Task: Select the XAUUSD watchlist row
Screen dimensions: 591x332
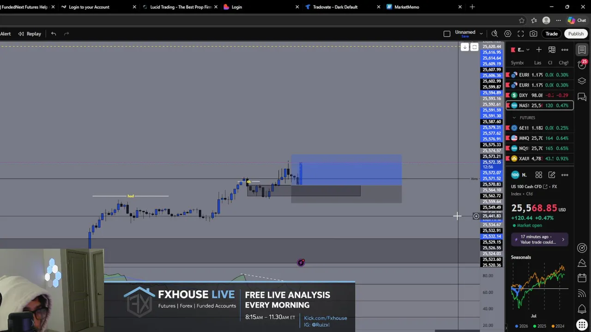Action: click(540, 158)
